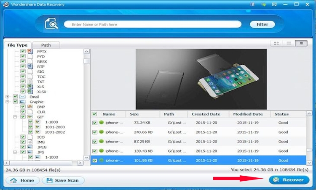Image resolution: width=316 pixels, height=190 pixels.
Task: Click the Save Scan button
Action: [63, 180]
